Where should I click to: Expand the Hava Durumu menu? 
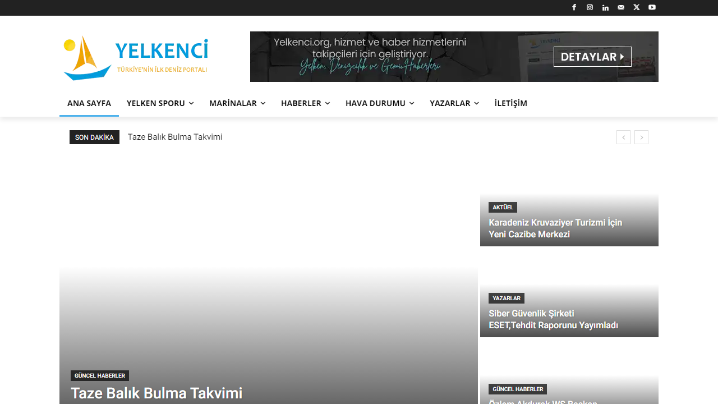click(380, 103)
